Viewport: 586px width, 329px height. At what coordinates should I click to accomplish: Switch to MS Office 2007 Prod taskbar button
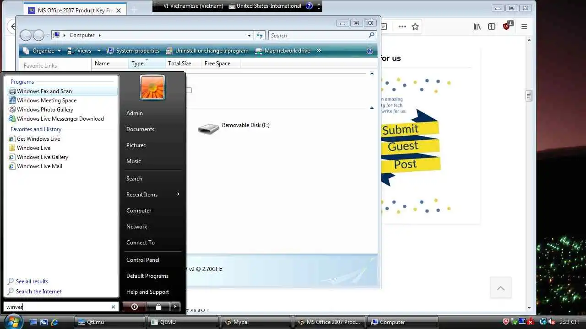[x=329, y=322]
